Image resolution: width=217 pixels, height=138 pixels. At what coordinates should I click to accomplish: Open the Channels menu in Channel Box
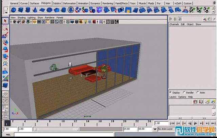tap(174, 24)
